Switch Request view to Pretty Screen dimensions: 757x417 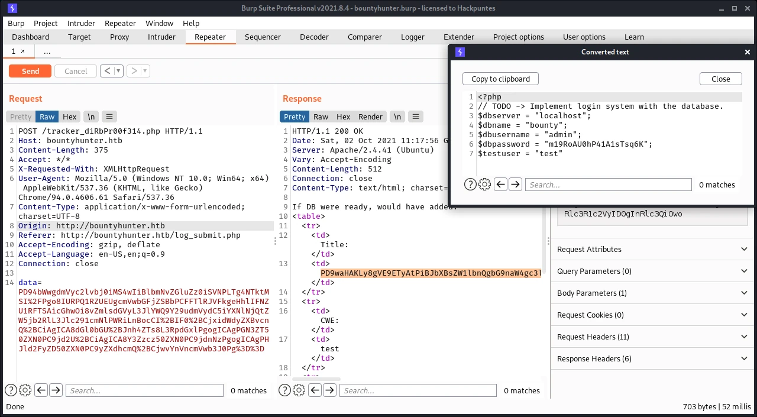click(21, 117)
